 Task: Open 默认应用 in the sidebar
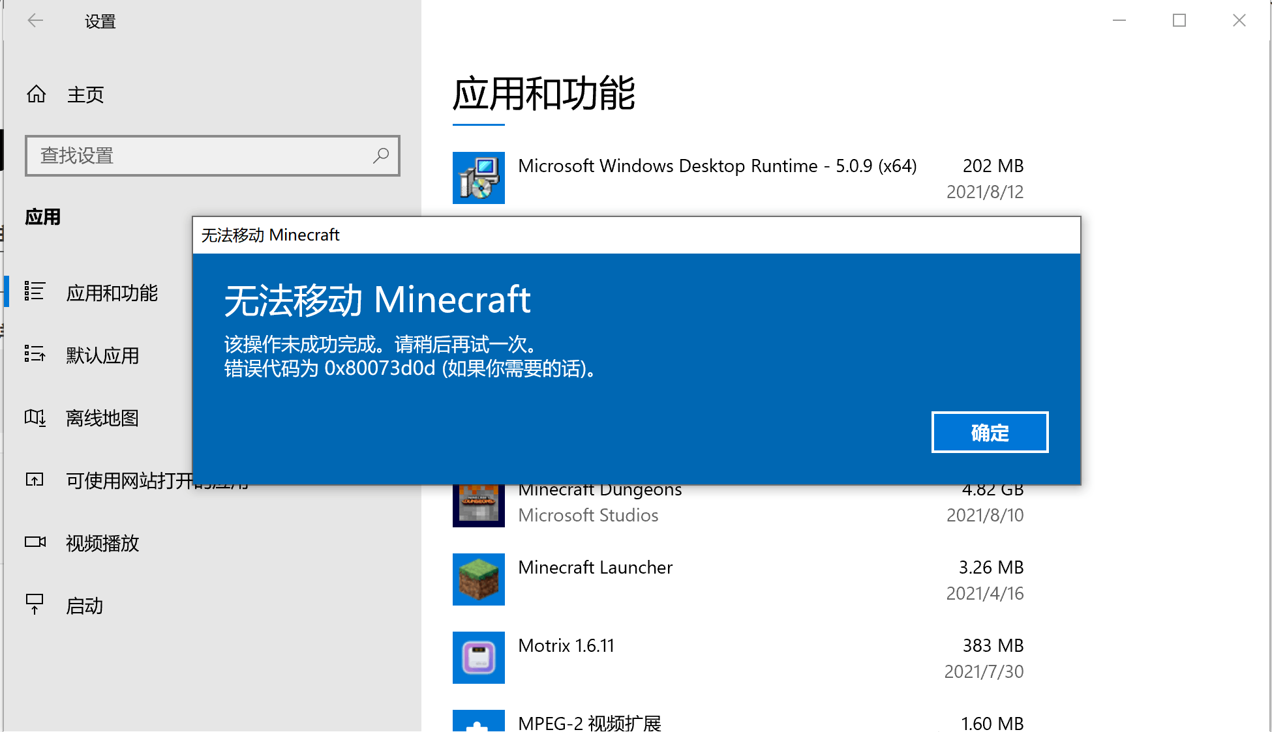[102, 356]
